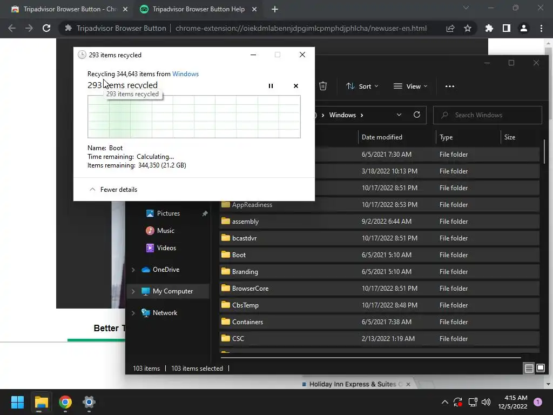Collapse dialog with Fewer details
The width and height of the screenshot is (553, 415).
point(113,190)
